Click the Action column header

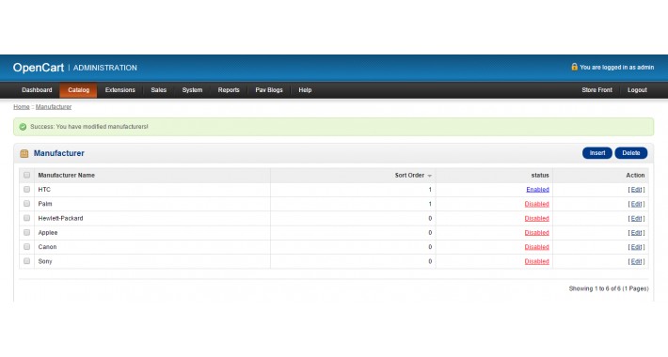tap(635, 176)
